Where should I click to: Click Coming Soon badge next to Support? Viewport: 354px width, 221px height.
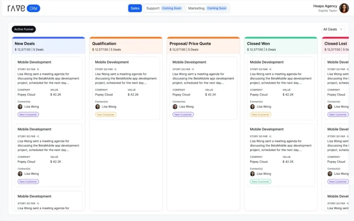171,8
